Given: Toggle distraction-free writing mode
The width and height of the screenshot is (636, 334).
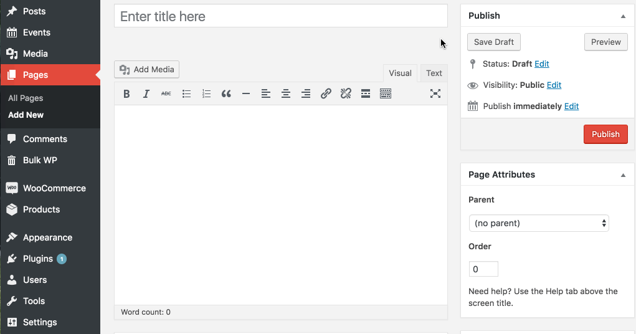Looking at the screenshot, I should click(435, 94).
